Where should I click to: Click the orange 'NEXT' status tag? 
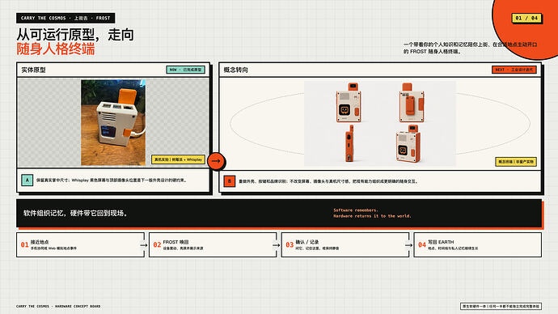[514, 70]
